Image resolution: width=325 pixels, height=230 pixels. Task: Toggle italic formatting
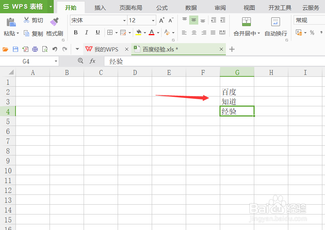[x=87, y=33]
